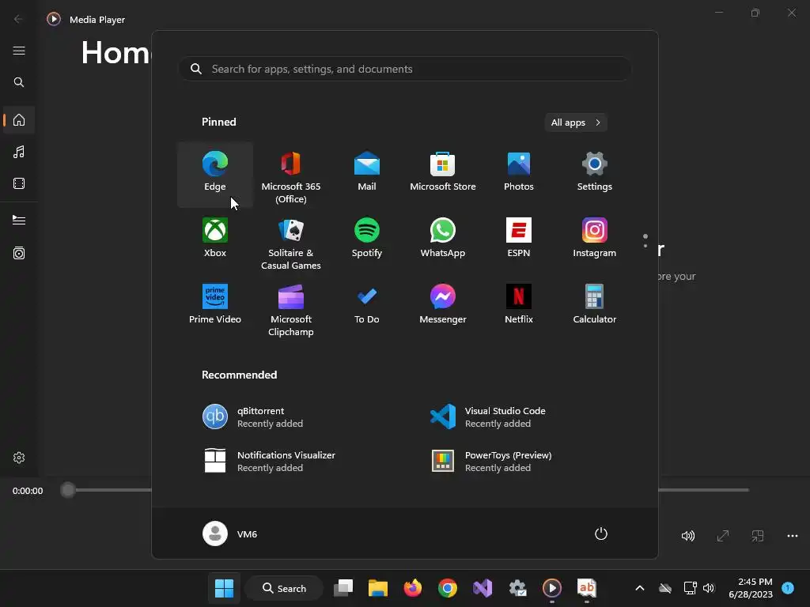Launch Spotify from pinned apps

[367, 240]
